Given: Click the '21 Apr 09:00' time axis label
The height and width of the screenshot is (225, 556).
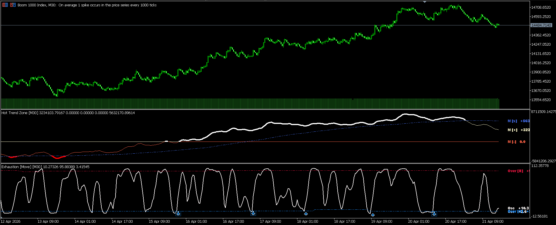Looking at the screenshot, I should 493,222.
